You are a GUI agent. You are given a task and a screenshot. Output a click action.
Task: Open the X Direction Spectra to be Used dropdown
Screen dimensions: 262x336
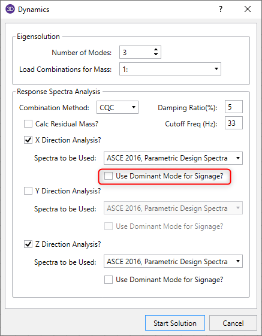[x=173, y=158]
